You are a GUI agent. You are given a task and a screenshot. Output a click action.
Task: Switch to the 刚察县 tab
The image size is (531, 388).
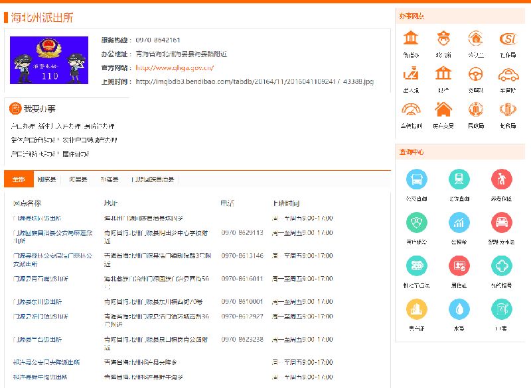tap(46, 179)
